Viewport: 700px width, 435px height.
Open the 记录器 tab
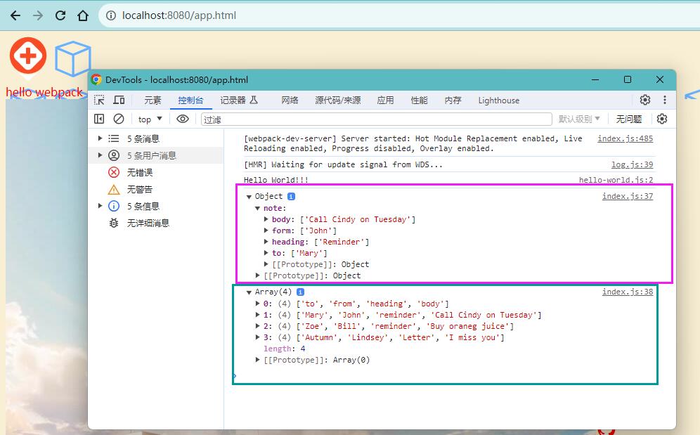click(239, 100)
